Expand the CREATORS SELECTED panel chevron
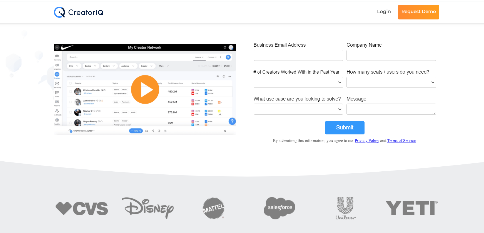The height and width of the screenshot is (233, 484). coord(94,131)
